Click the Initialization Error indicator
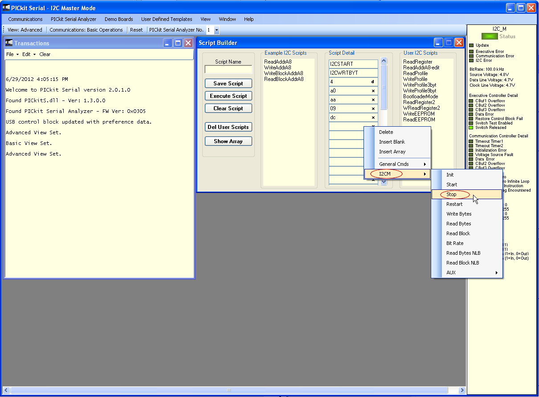The width and height of the screenshot is (539, 397). click(x=471, y=150)
